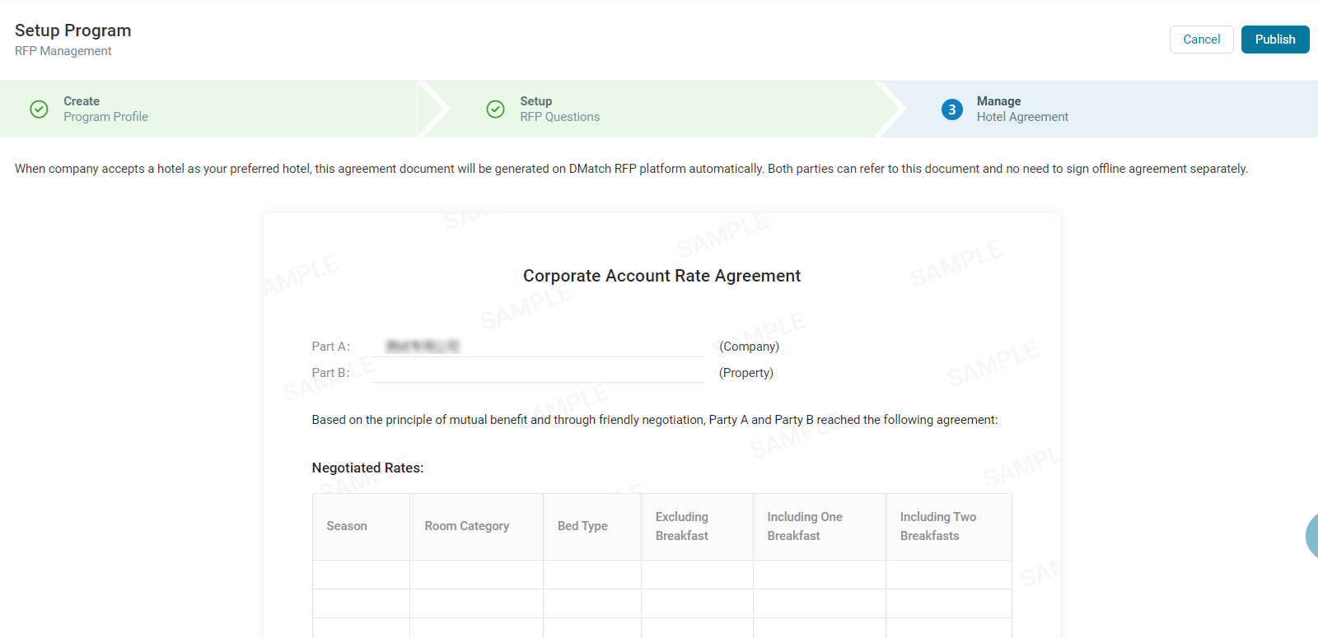This screenshot has height=638, width=1318.
Task: Click the Part A label
Action: (331, 347)
